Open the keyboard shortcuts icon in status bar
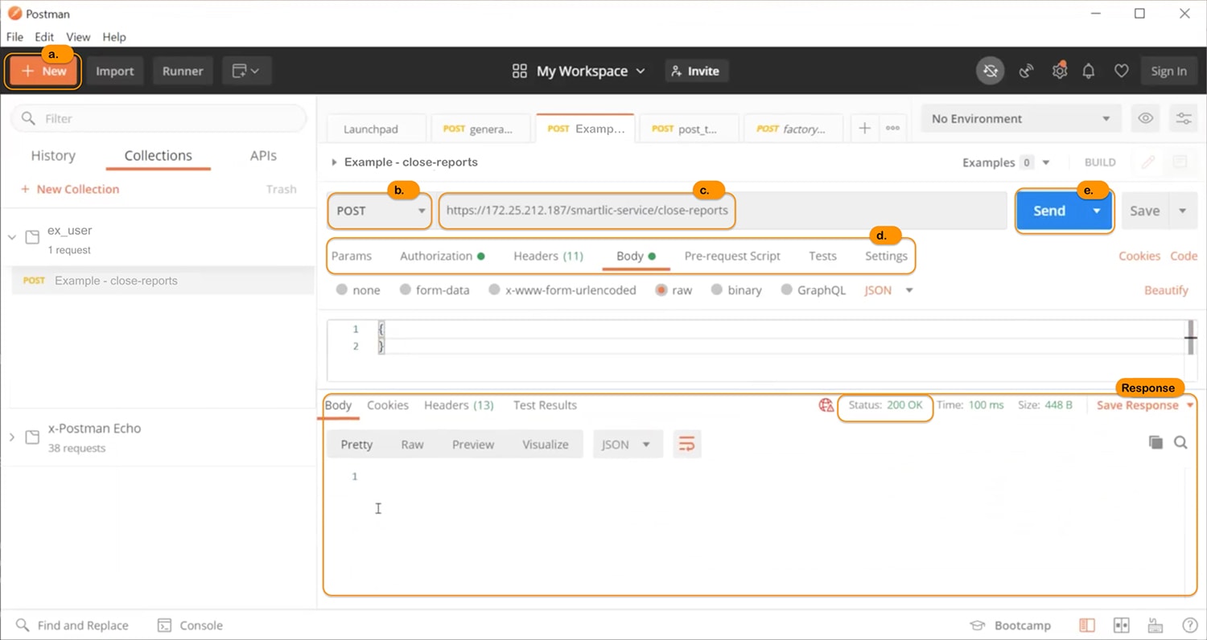 [1156, 626]
